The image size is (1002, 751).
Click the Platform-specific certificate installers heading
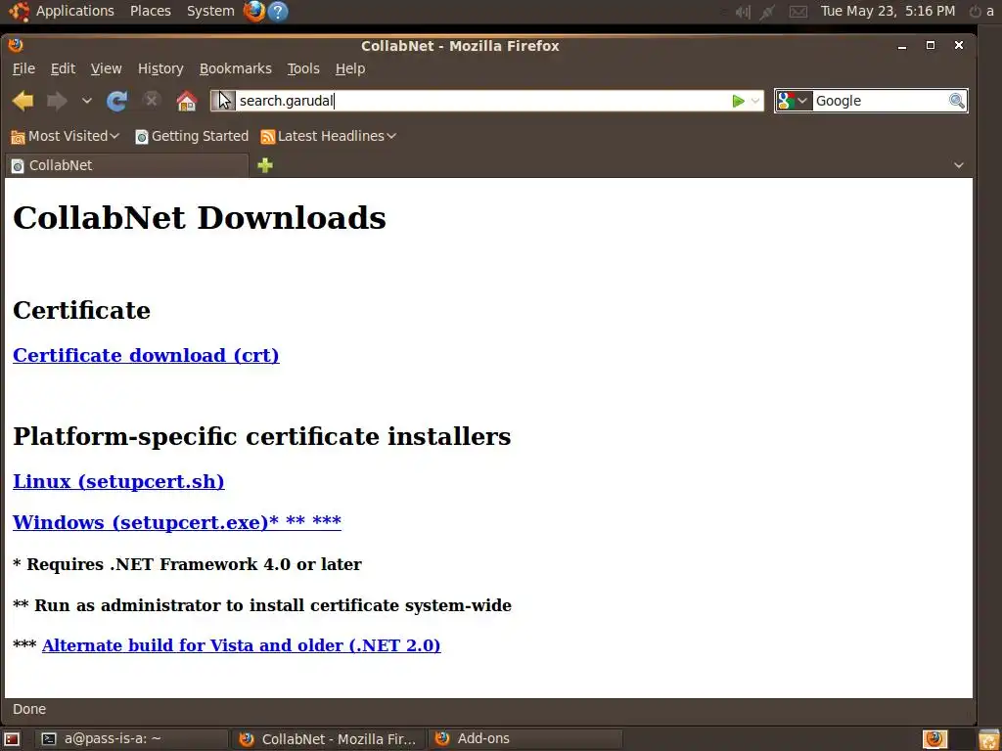click(x=262, y=436)
